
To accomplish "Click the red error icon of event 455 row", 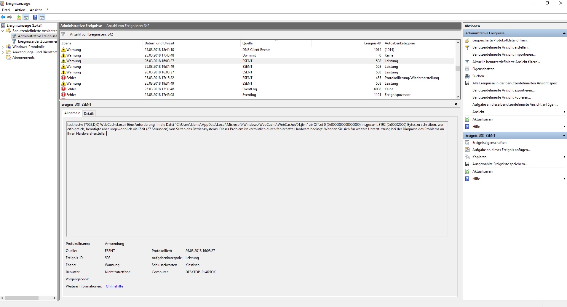I will tap(63, 78).
